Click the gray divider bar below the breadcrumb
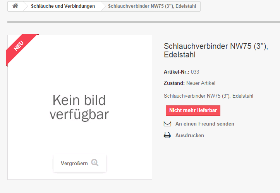The image size is (280, 193). [x=143, y=22]
